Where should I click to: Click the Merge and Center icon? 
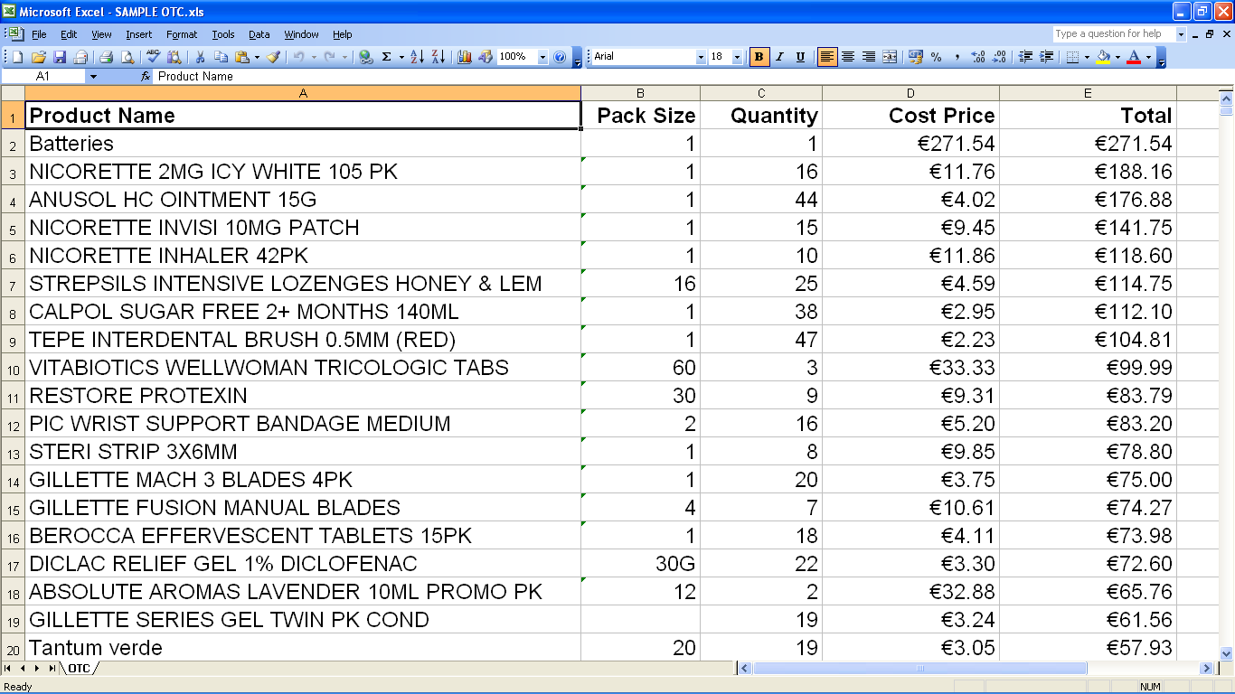pyautogui.click(x=890, y=57)
